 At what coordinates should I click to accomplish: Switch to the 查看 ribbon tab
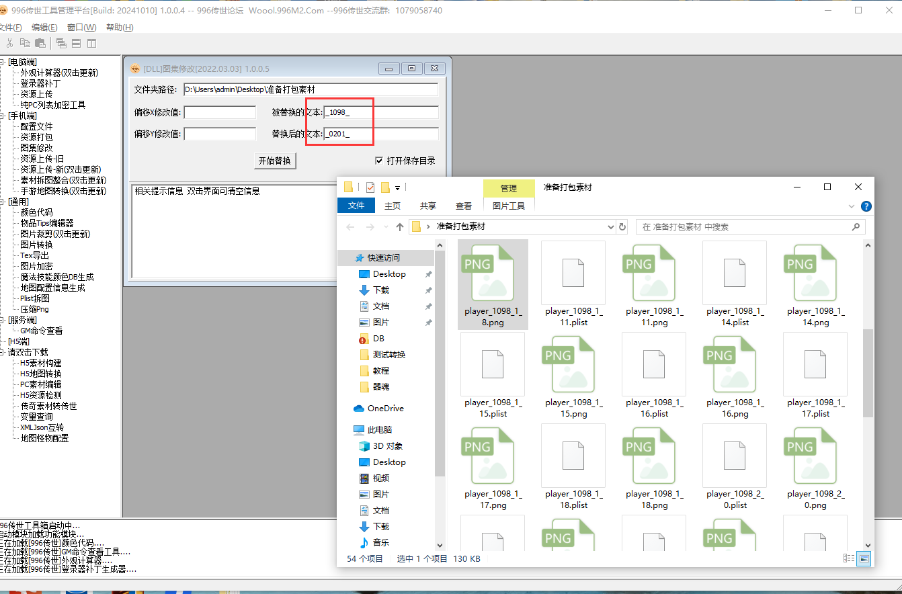pos(464,206)
